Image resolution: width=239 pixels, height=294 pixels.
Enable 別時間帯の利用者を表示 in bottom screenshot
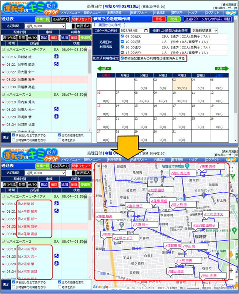[14, 287]
